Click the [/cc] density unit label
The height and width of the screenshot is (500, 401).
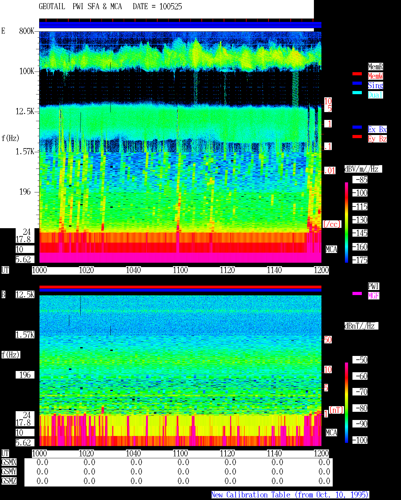[x=332, y=224]
